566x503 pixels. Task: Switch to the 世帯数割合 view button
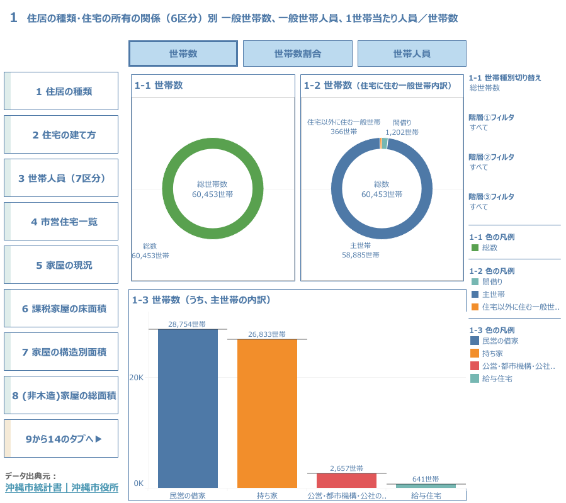297,54
